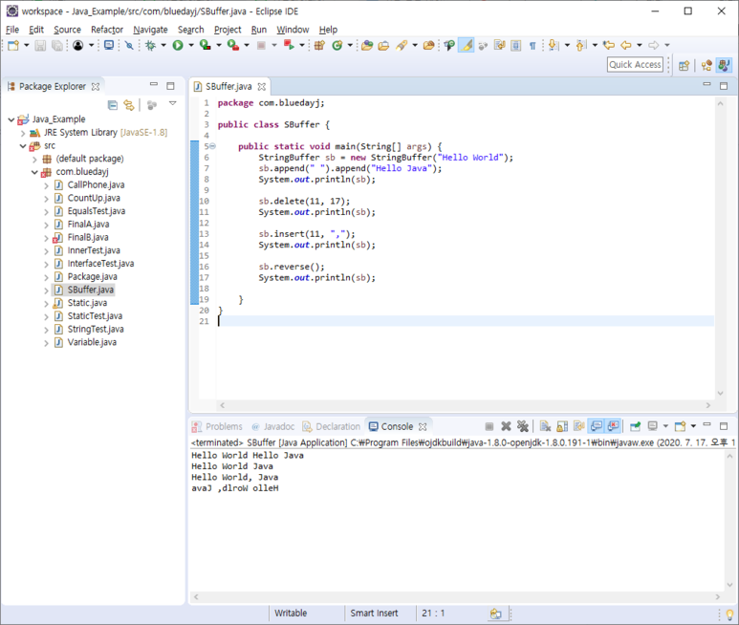Click the Previous Annotation icon
The height and width of the screenshot is (625, 739).
[x=581, y=45]
